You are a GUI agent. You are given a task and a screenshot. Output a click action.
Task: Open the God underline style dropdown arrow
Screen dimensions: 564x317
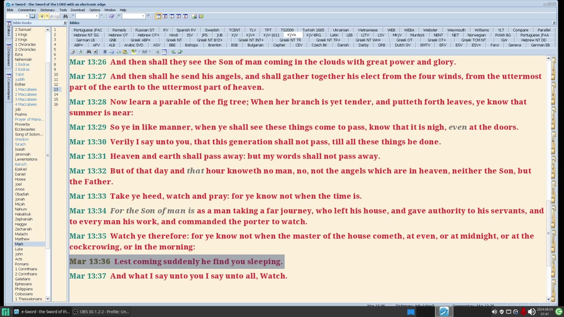tap(150, 52)
